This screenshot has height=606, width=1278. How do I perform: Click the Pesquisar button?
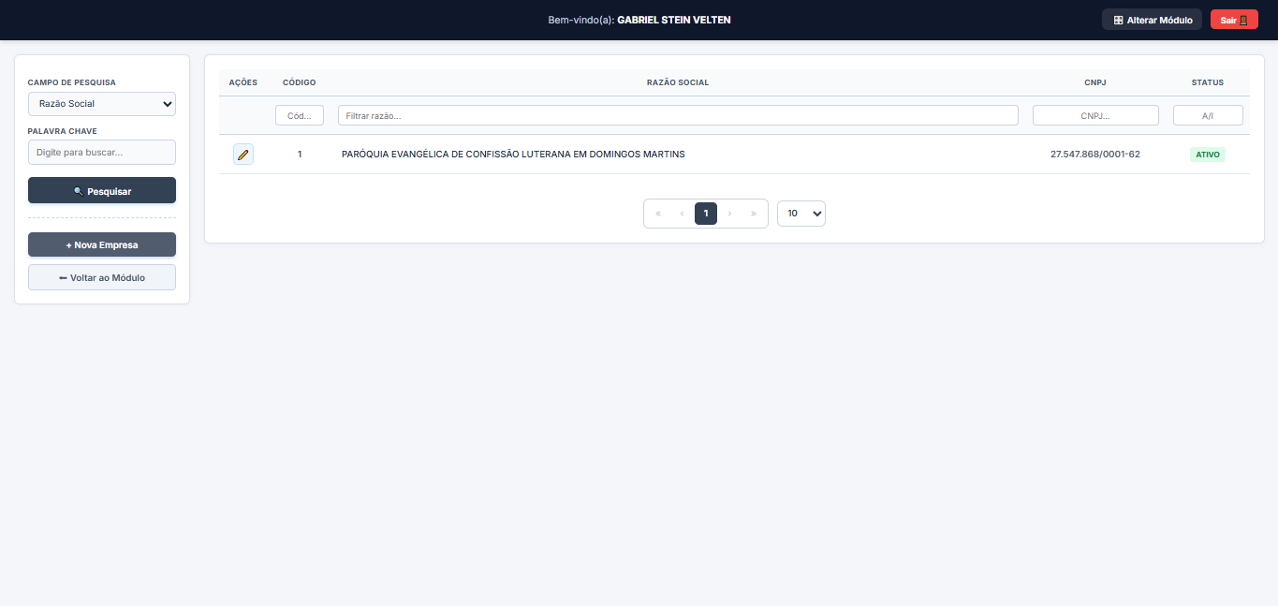102,190
